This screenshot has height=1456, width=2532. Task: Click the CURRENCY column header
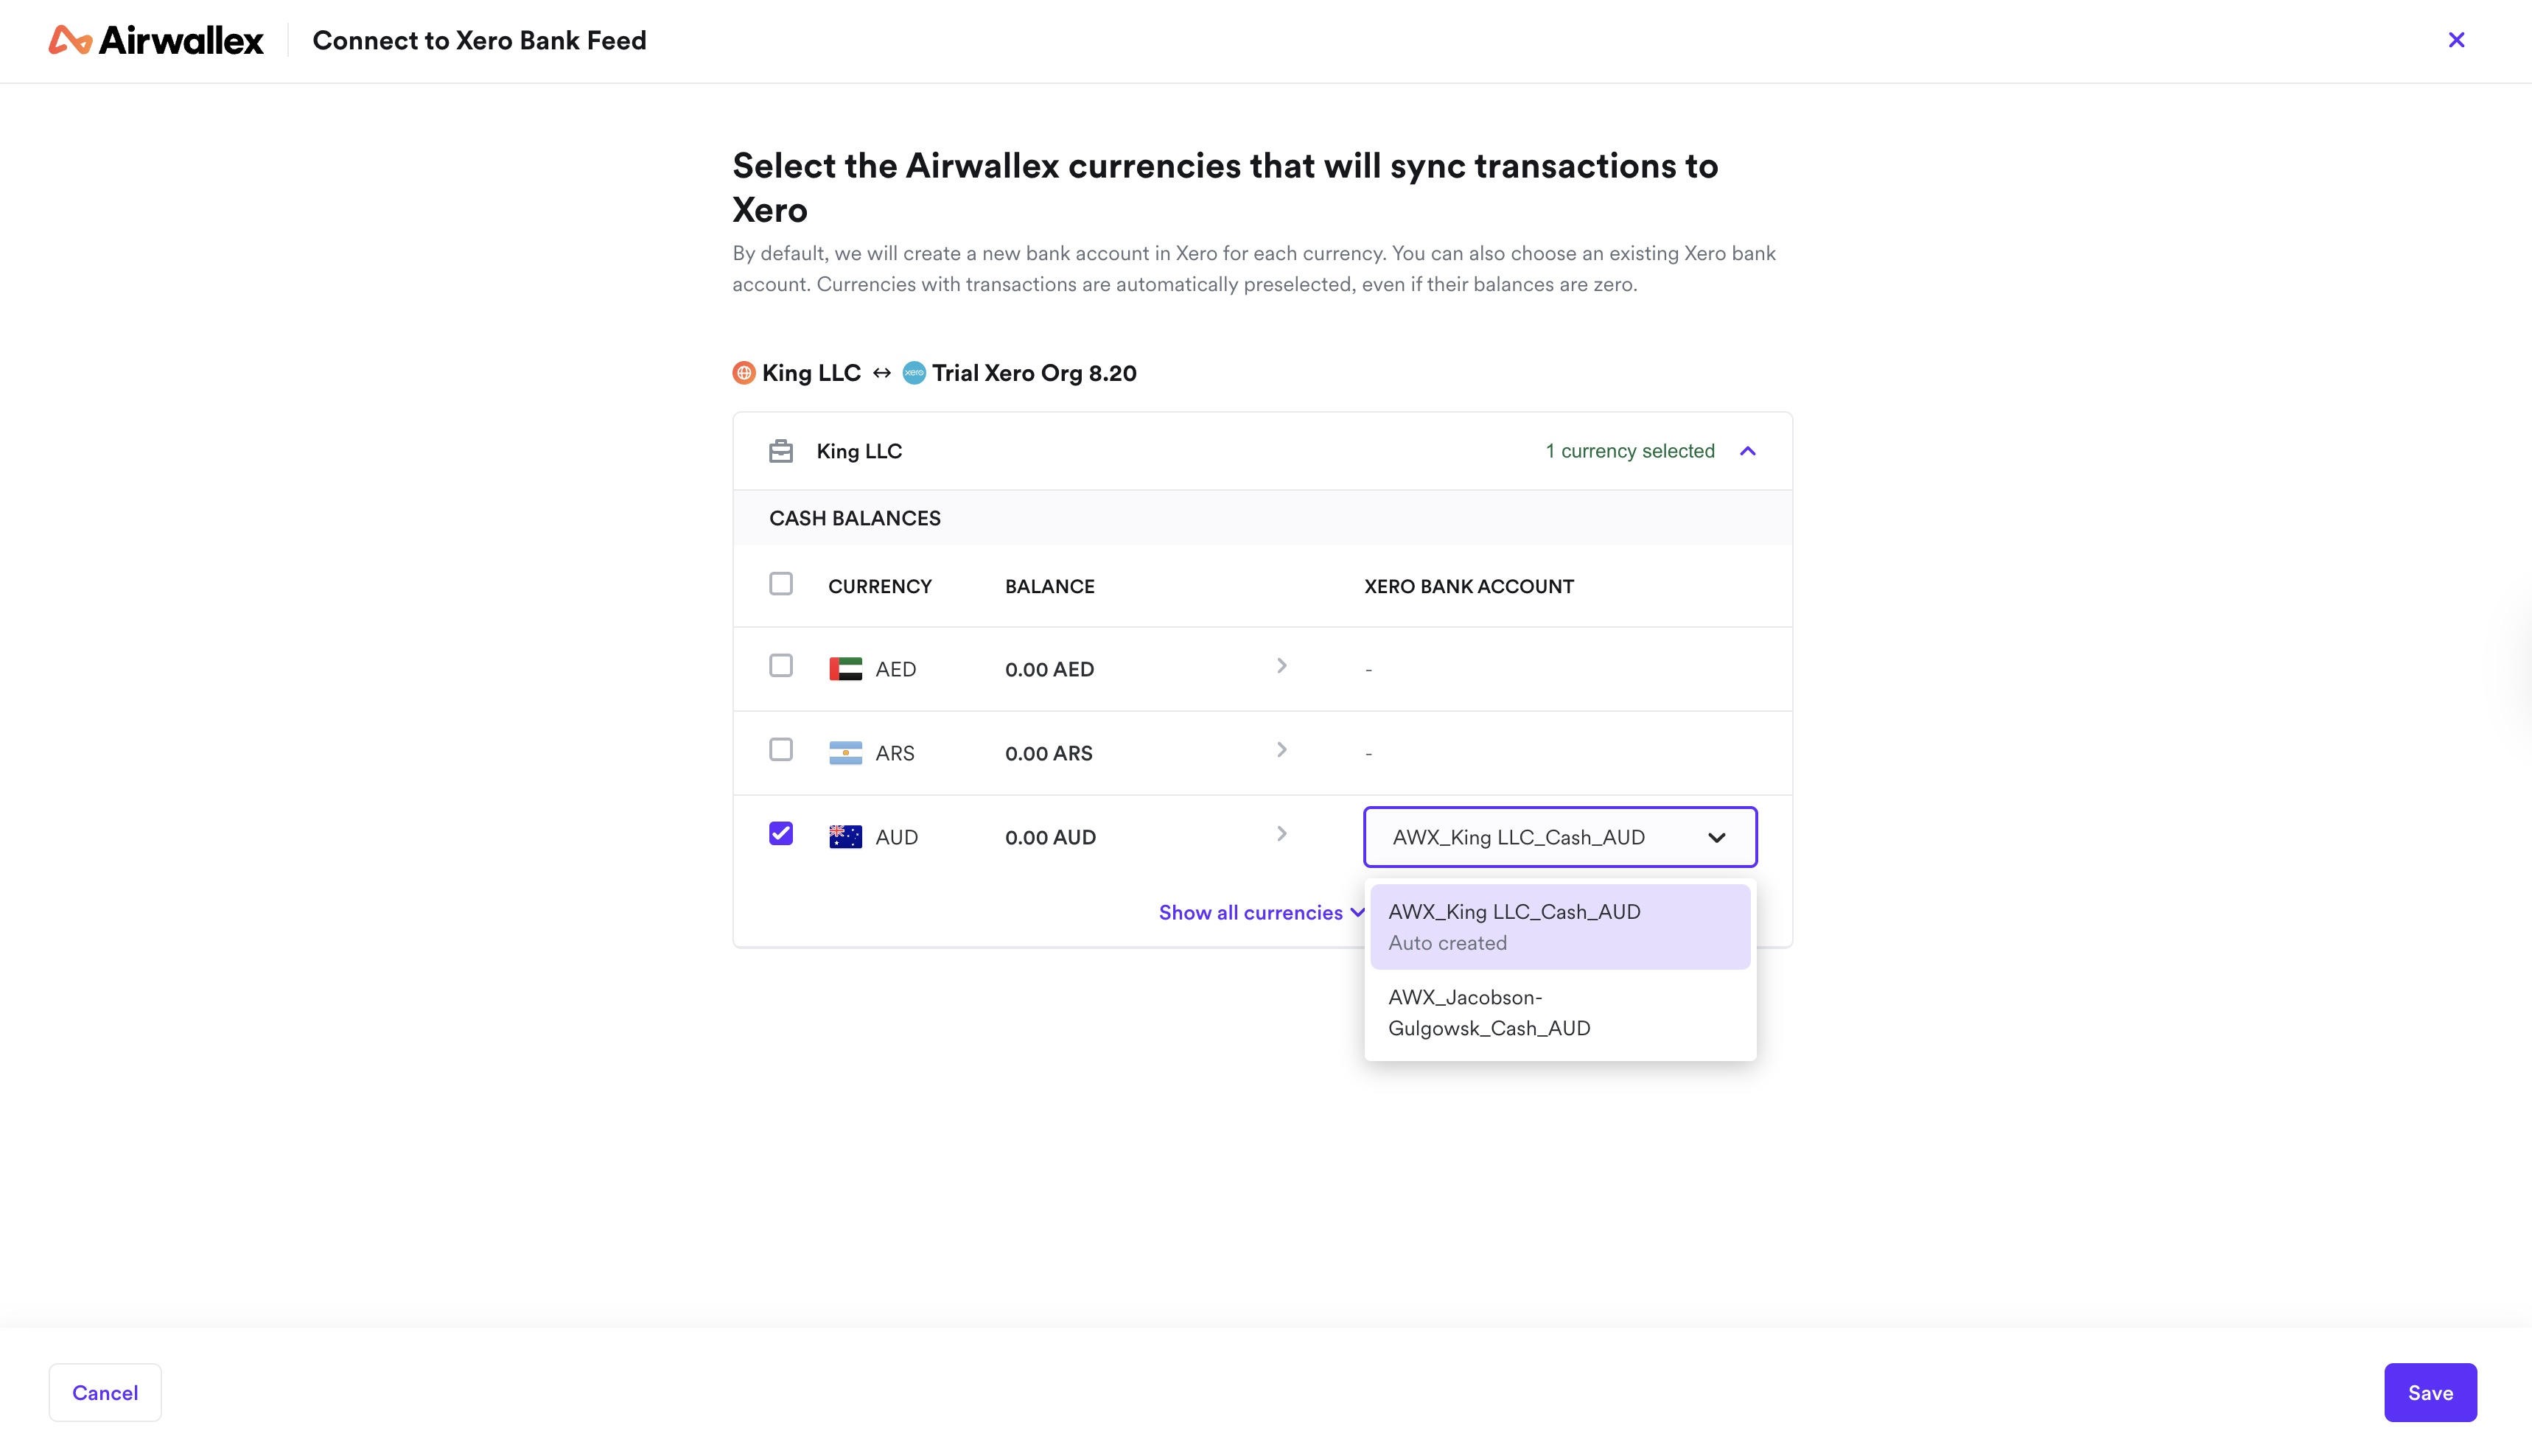coord(880,586)
